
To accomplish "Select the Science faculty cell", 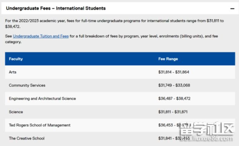I will click(x=16, y=112).
